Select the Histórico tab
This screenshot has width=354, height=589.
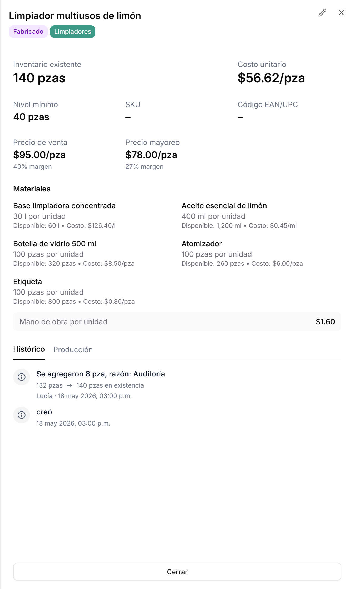click(29, 349)
